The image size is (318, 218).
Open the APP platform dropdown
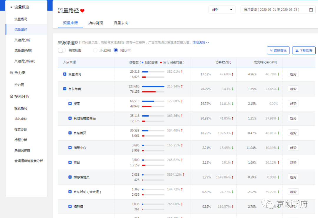pyautogui.click(x=222, y=10)
